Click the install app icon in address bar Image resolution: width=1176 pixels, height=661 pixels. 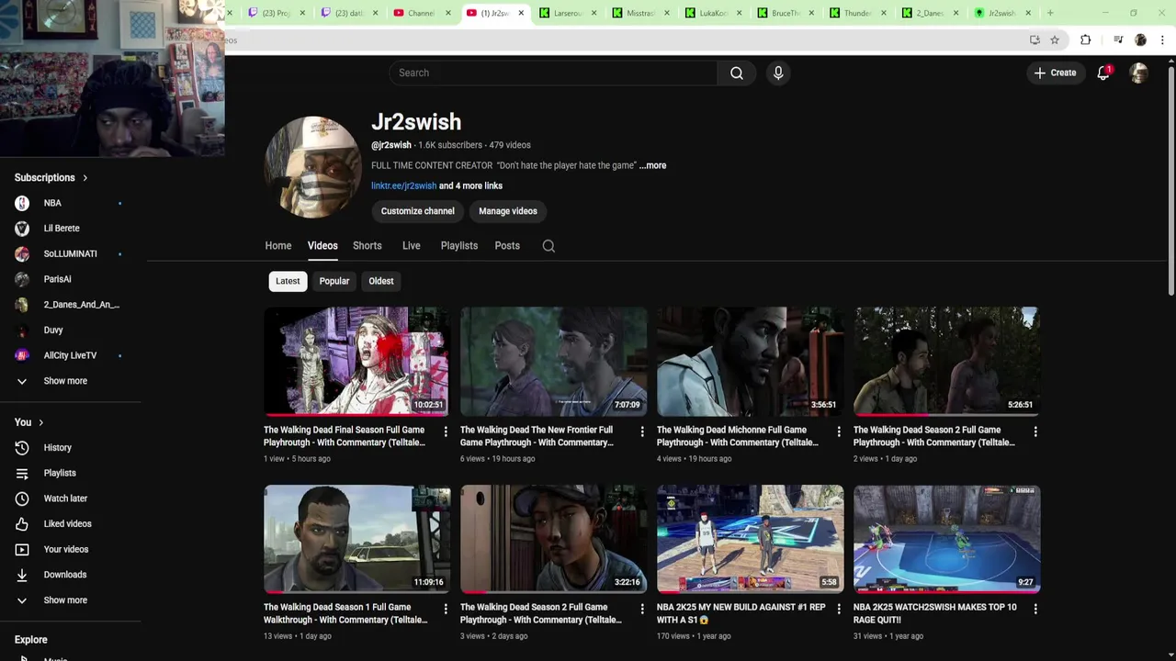click(x=1035, y=39)
